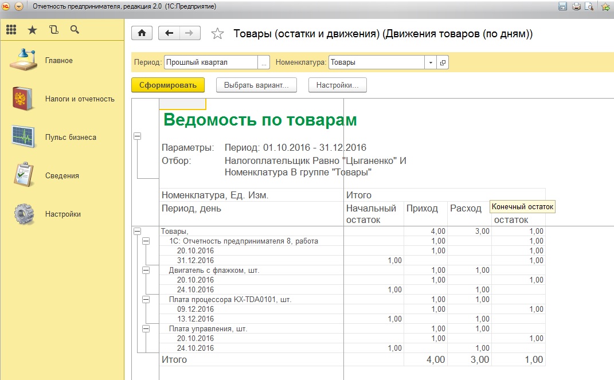Click the Save diskette icon in the title bar
The image size is (614, 380).
[x=562, y=6]
